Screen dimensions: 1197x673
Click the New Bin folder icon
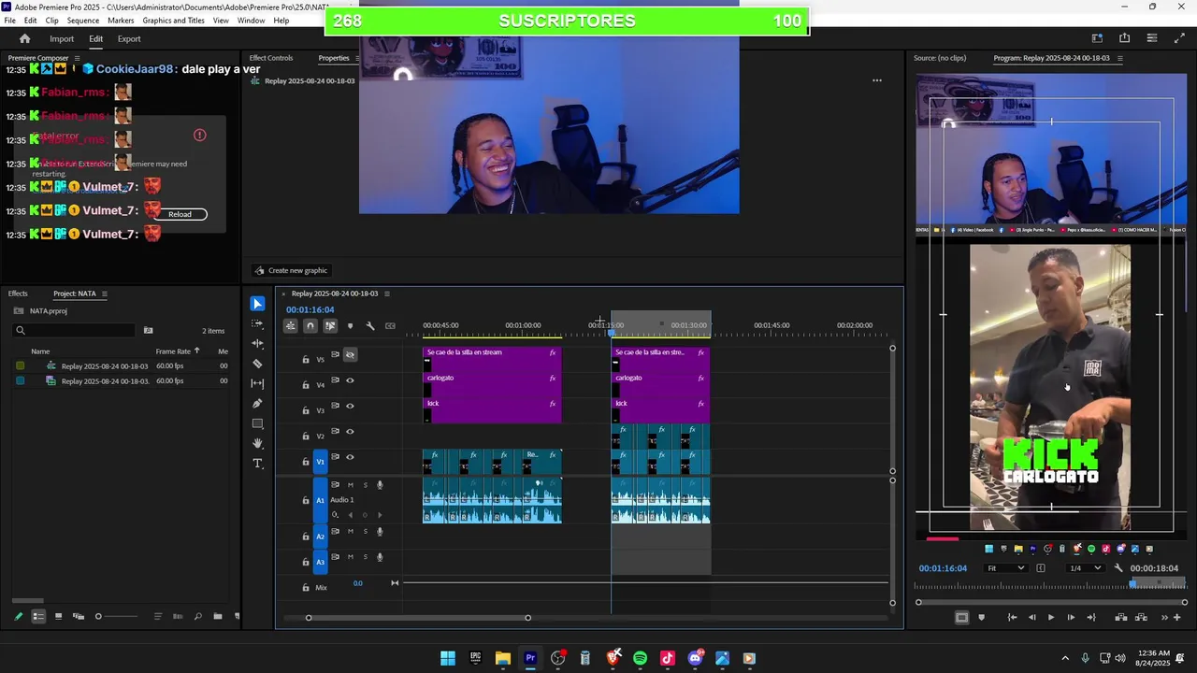click(218, 616)
